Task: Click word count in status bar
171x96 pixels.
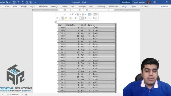Action: click(x=13, y=94)
